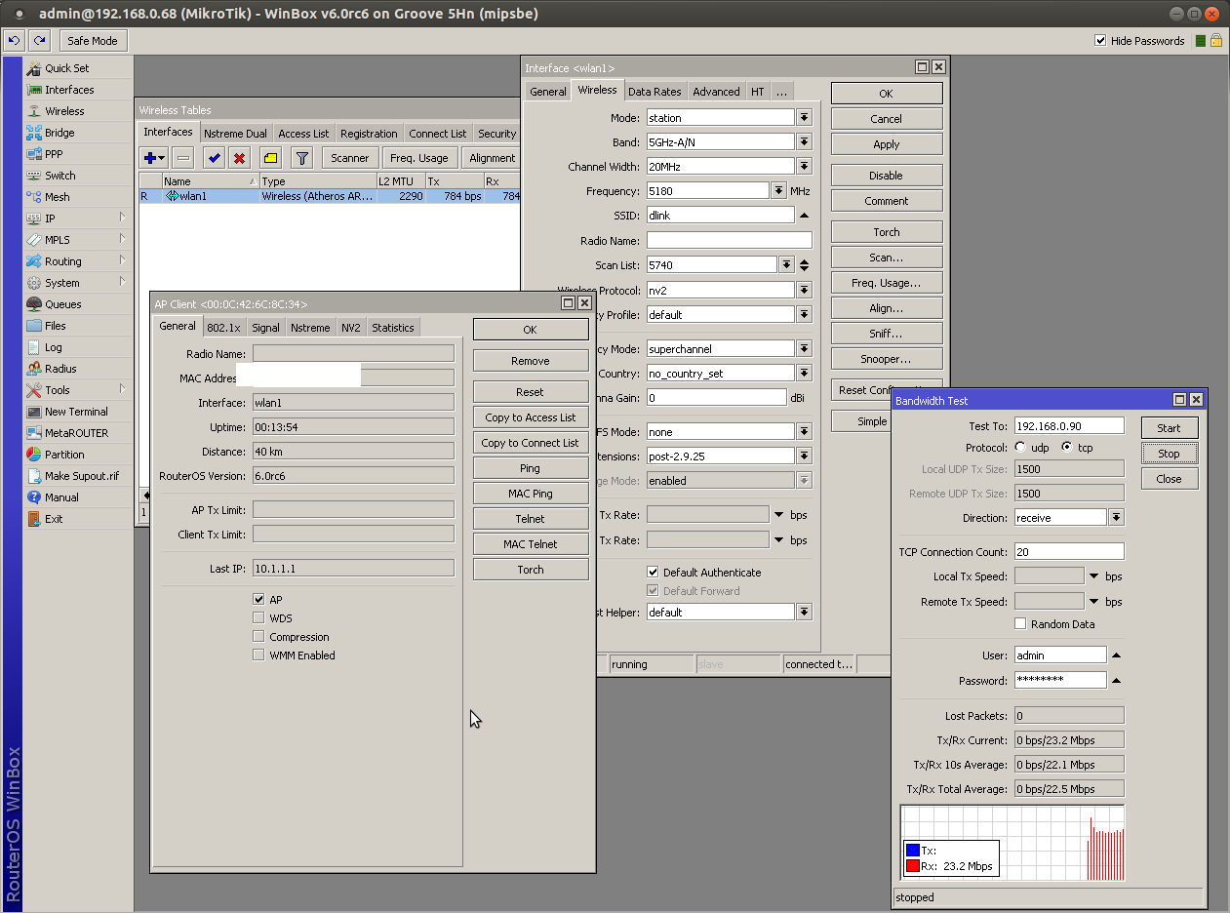Image resolution: width=1230 pixels, height=913 pixels.
Task: Open the Registration tab in Wireless Tables
Action: coord(369,134)
